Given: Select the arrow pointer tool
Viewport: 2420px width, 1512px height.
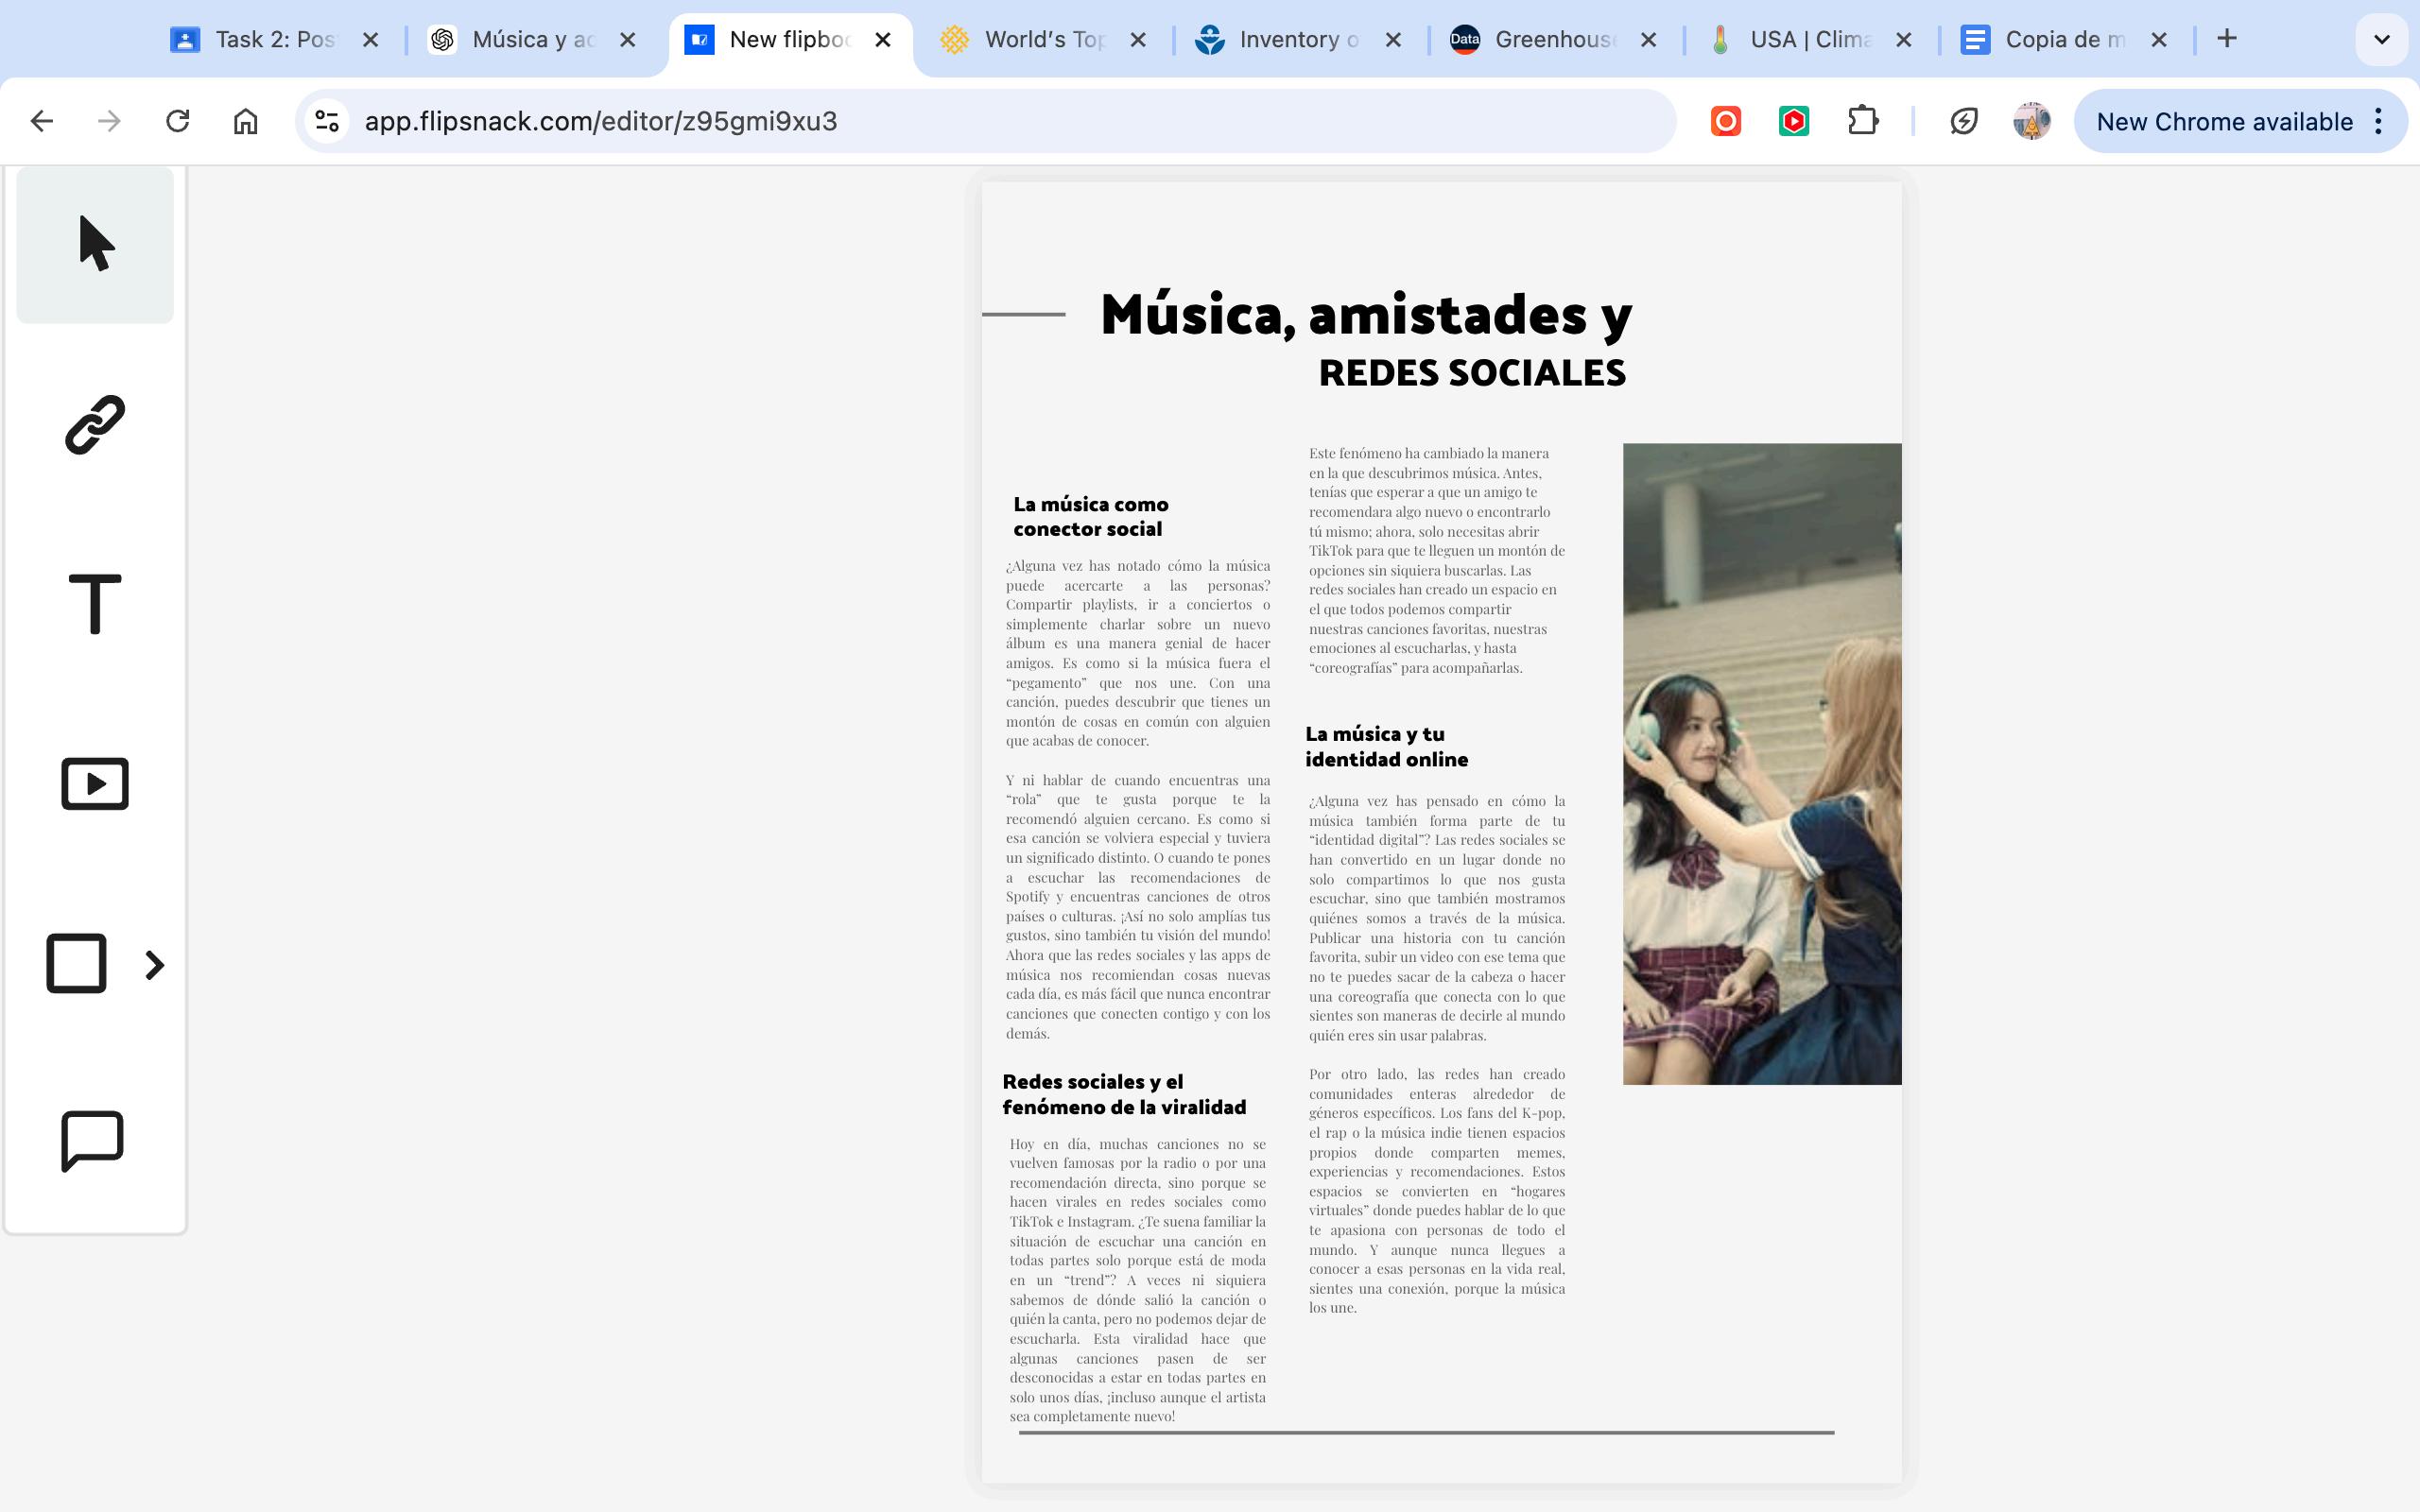Looking at the screenshot, I should pyautogui.click(x=95, y=245).
